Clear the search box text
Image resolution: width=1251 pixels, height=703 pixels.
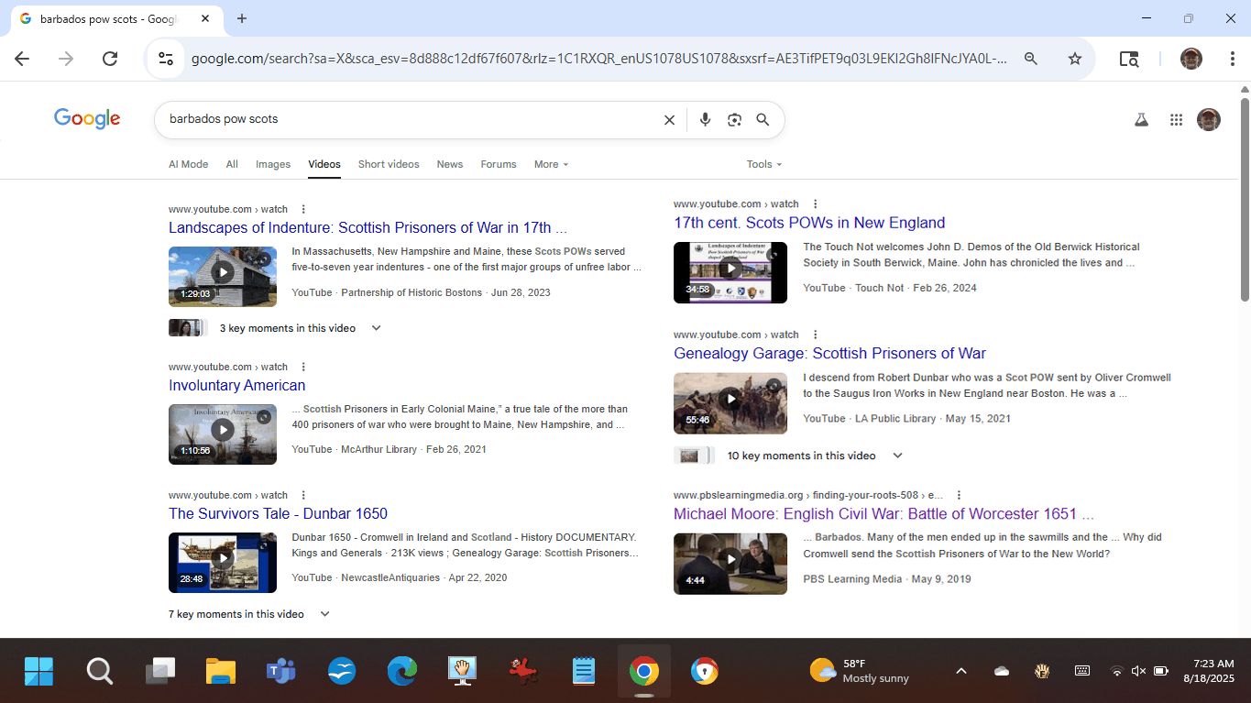669,120
